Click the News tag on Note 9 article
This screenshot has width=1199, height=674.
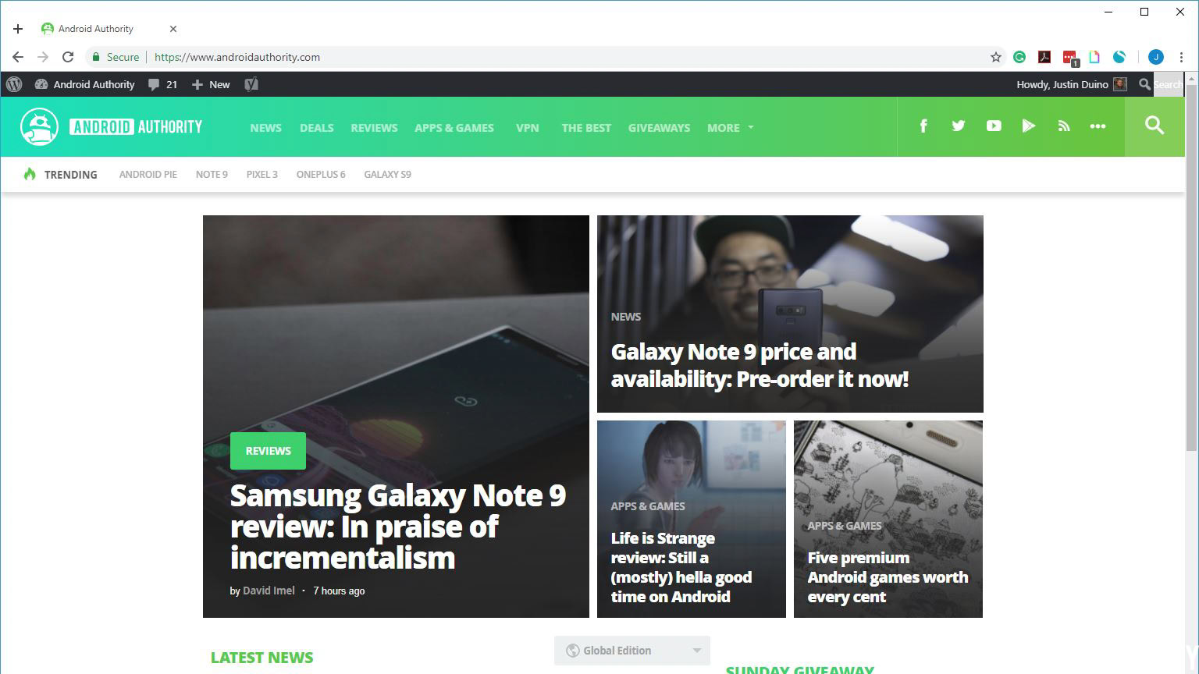coord(625,317)
